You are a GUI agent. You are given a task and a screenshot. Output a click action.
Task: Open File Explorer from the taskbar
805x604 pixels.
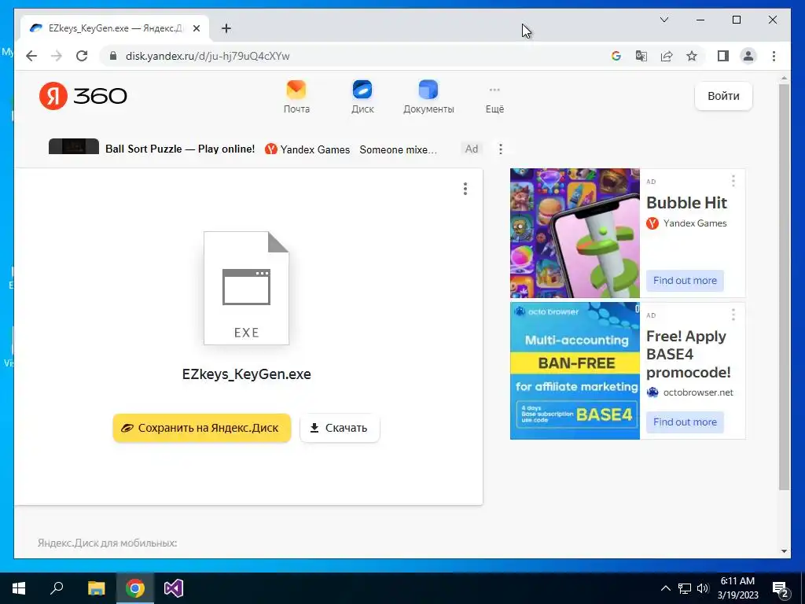click(96, 588)
